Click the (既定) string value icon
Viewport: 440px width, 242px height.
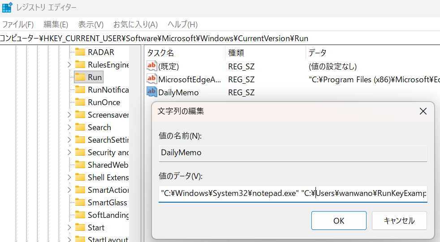[x=151, y=66]
